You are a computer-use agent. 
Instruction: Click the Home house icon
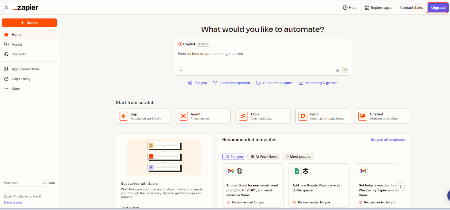[6, 35]
